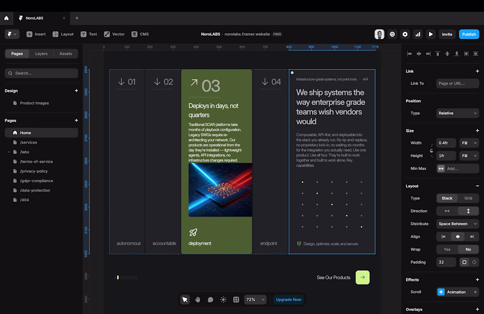Add a new page in Pages section
The width and height of the screenshot is (484, 314).
pyautogui.click(x=76, y=120)
